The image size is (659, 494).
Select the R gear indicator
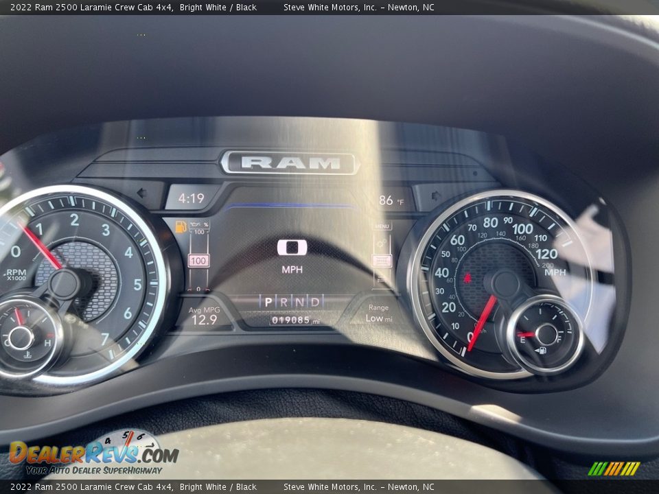(x=284, y=302)
